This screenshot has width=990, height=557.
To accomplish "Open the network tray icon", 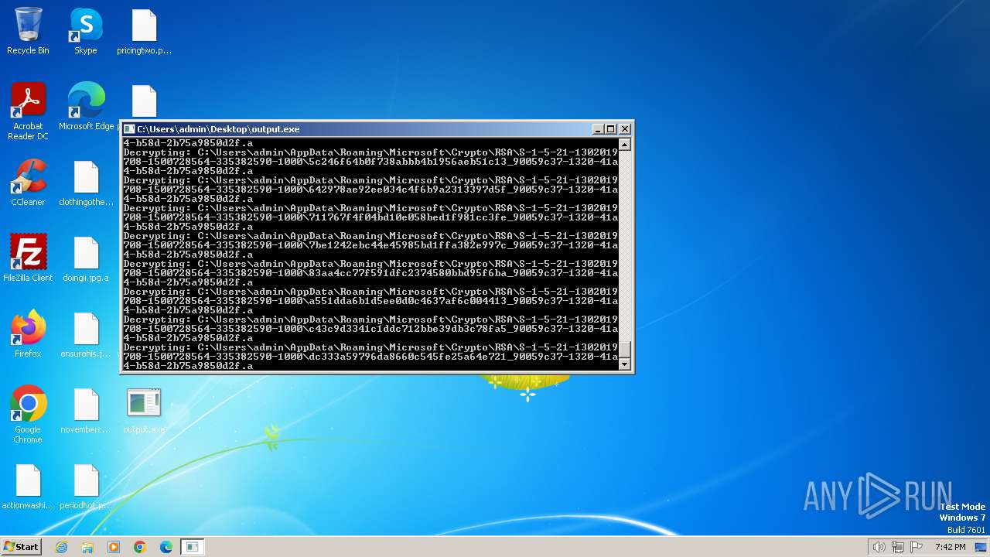I will 898,547.
